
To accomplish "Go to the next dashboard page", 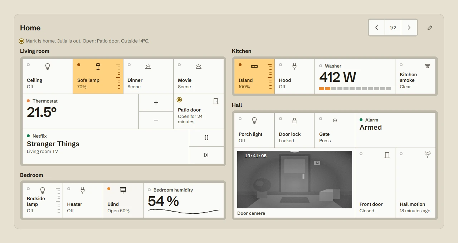I will coord(409,28).
